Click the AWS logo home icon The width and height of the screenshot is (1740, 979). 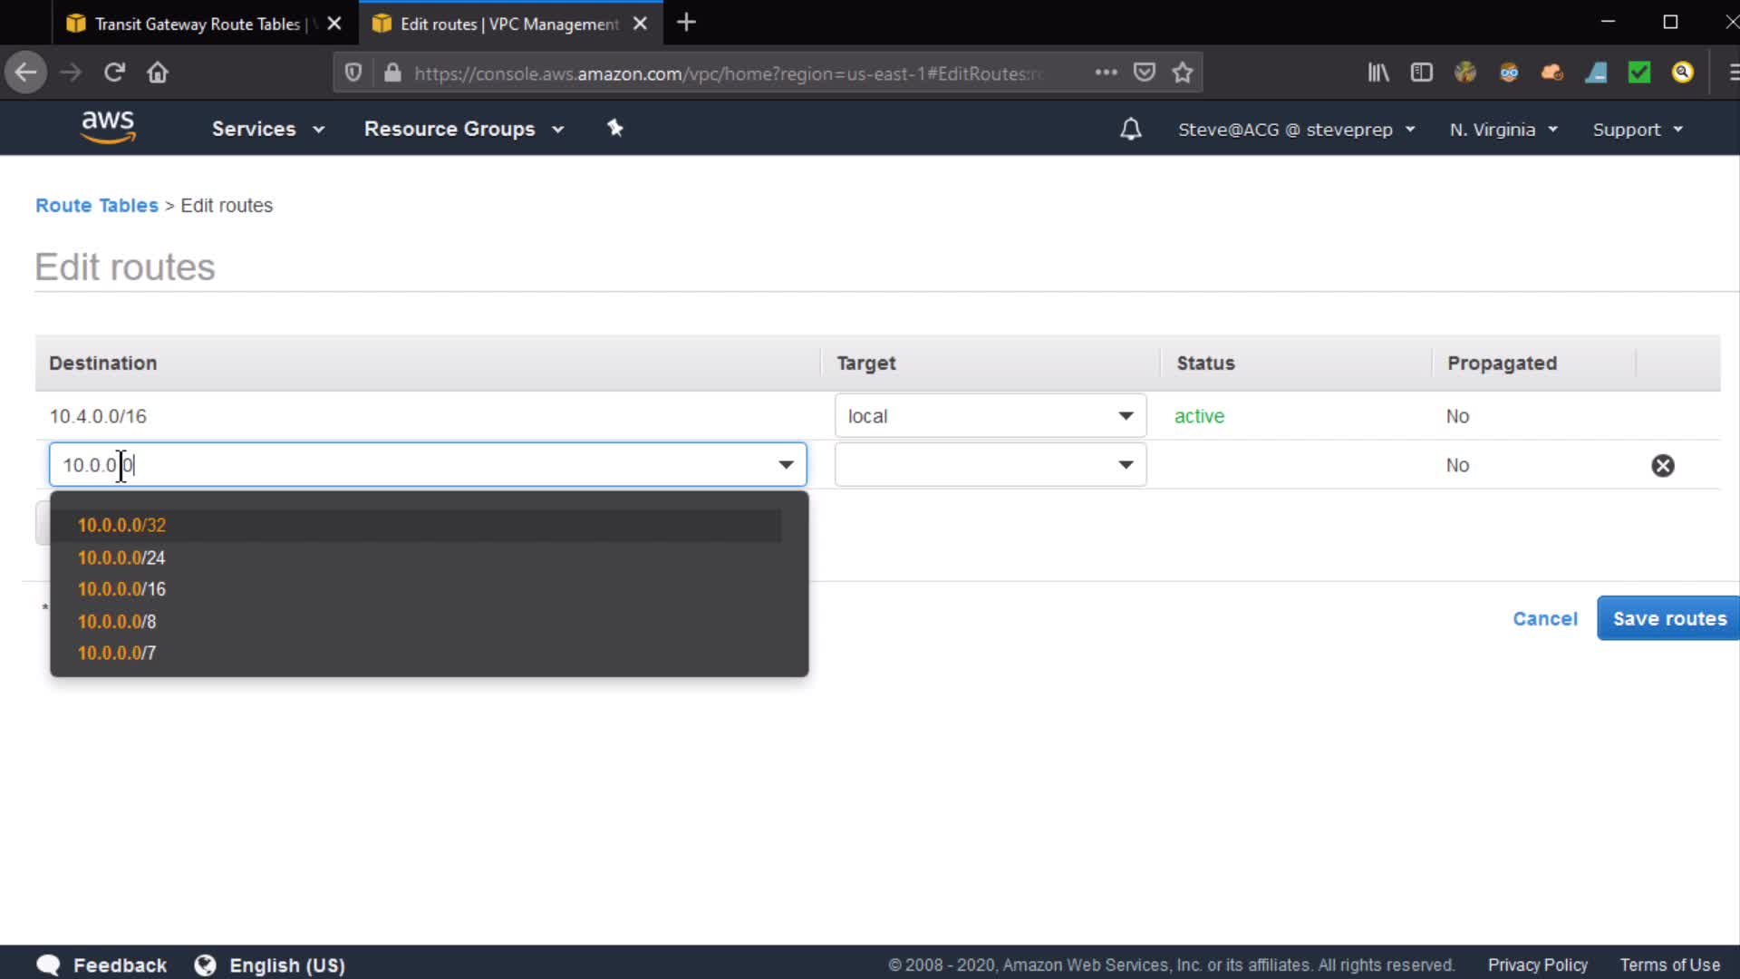point(108,128)
